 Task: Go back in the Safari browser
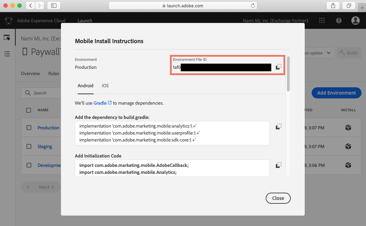[x=31, y=6]
